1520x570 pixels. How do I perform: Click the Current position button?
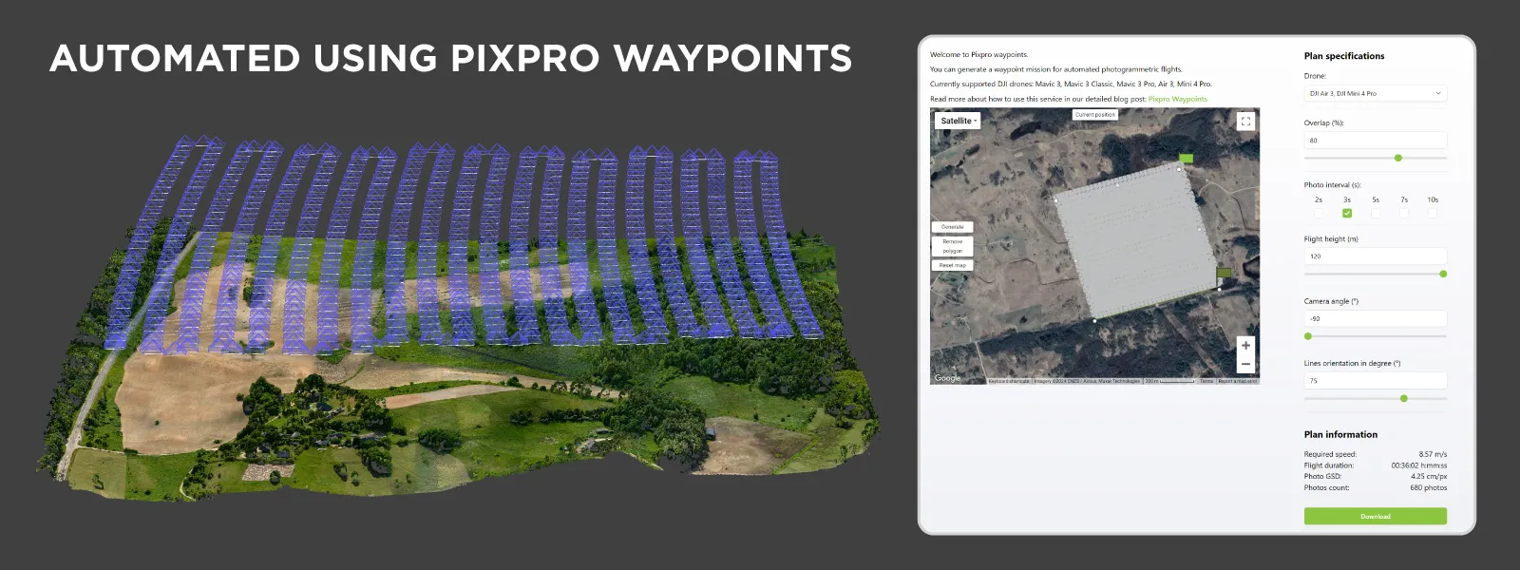1095,114
